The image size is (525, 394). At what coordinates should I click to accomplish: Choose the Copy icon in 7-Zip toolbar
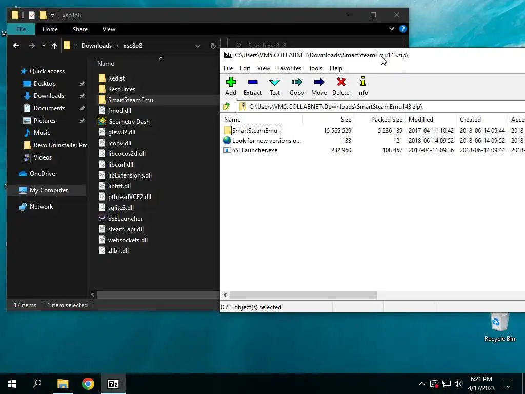297,86
